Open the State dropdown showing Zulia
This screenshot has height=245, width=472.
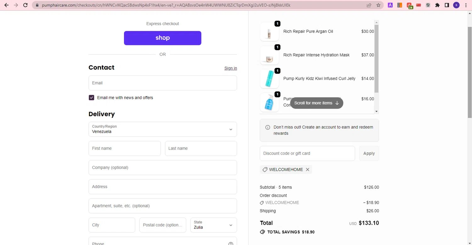(x=214, y=225)
